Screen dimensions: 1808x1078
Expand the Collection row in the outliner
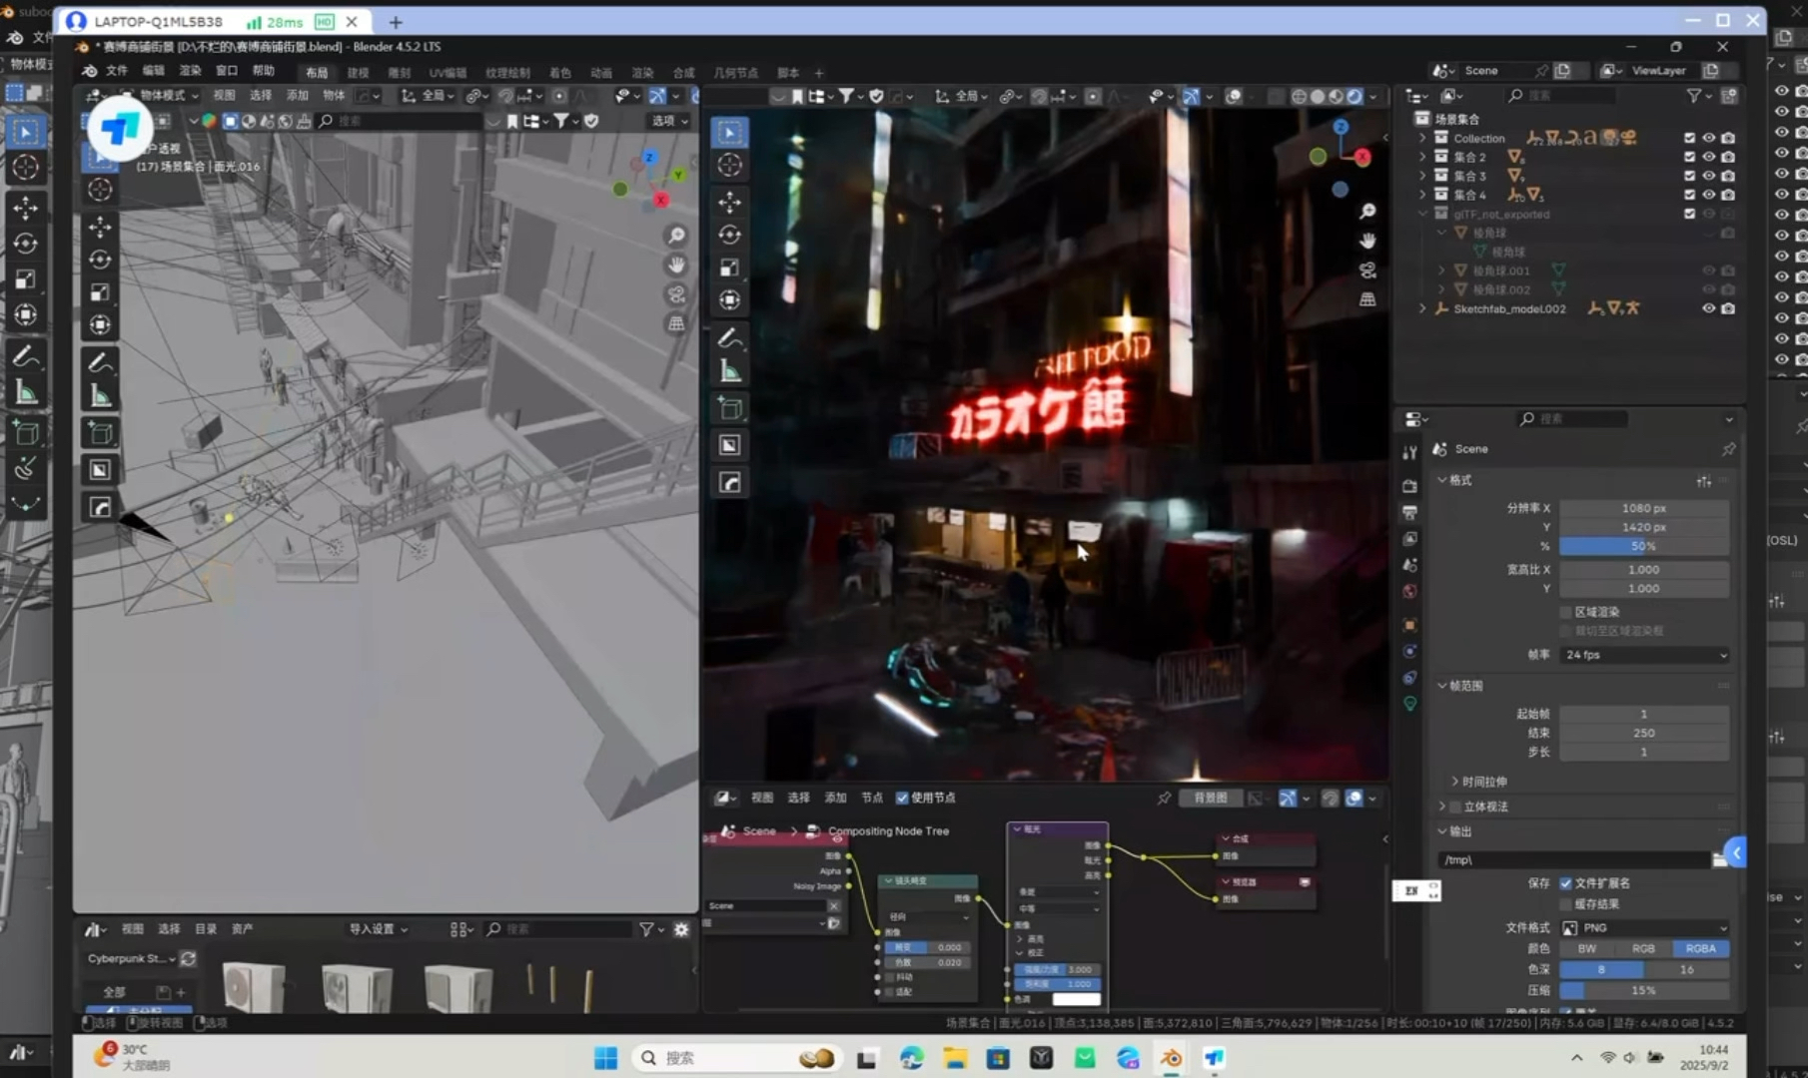point(1422,139)
